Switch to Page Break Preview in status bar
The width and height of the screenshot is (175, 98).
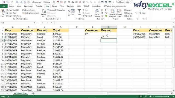coord(150,96)
